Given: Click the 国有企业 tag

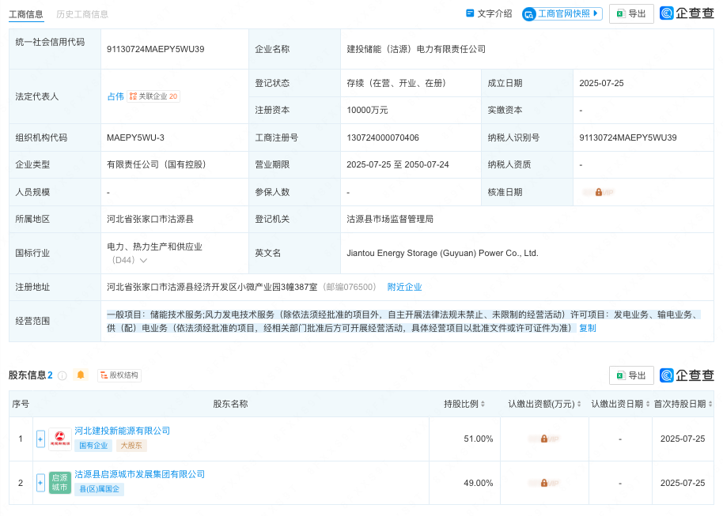Looking at the screenshot, I should [x=93, y=446].
